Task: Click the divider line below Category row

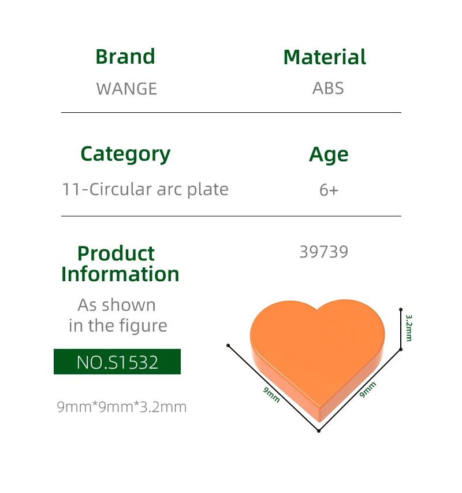Action: click(x=231, y=216)
